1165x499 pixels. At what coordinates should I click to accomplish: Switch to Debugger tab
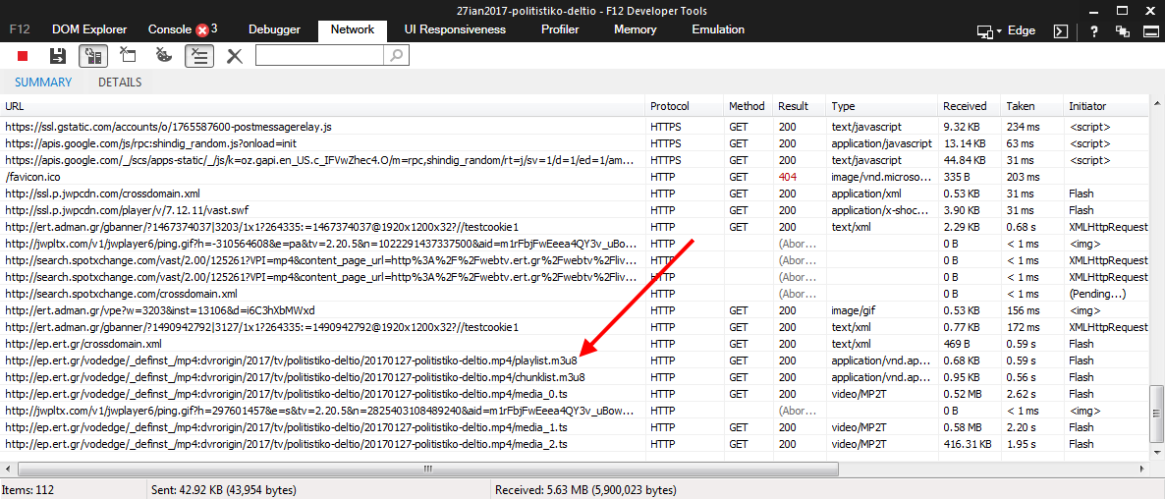click(274, 29)
